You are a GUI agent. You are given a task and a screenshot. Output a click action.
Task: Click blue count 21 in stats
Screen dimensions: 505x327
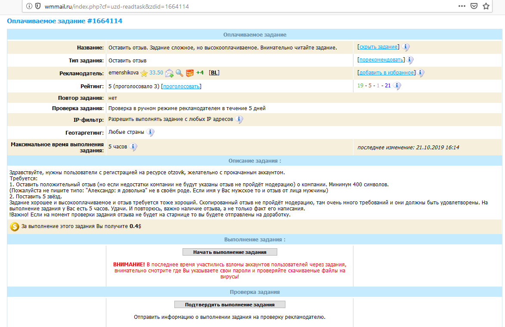pyautogui.click(x=388, y=86)
